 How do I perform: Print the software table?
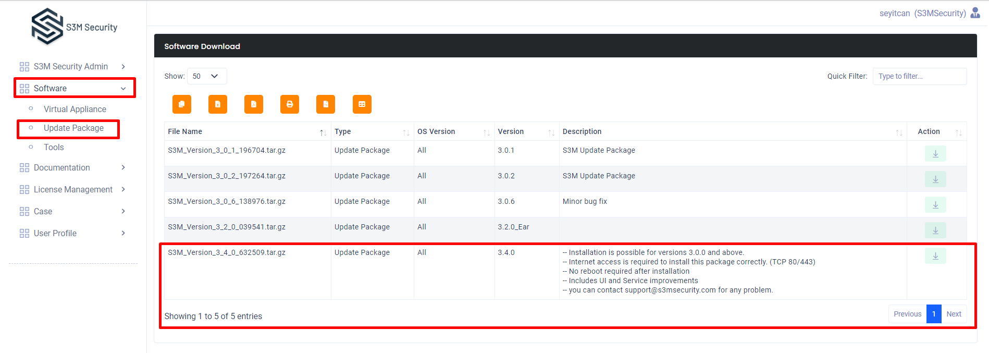click(290, 104)
